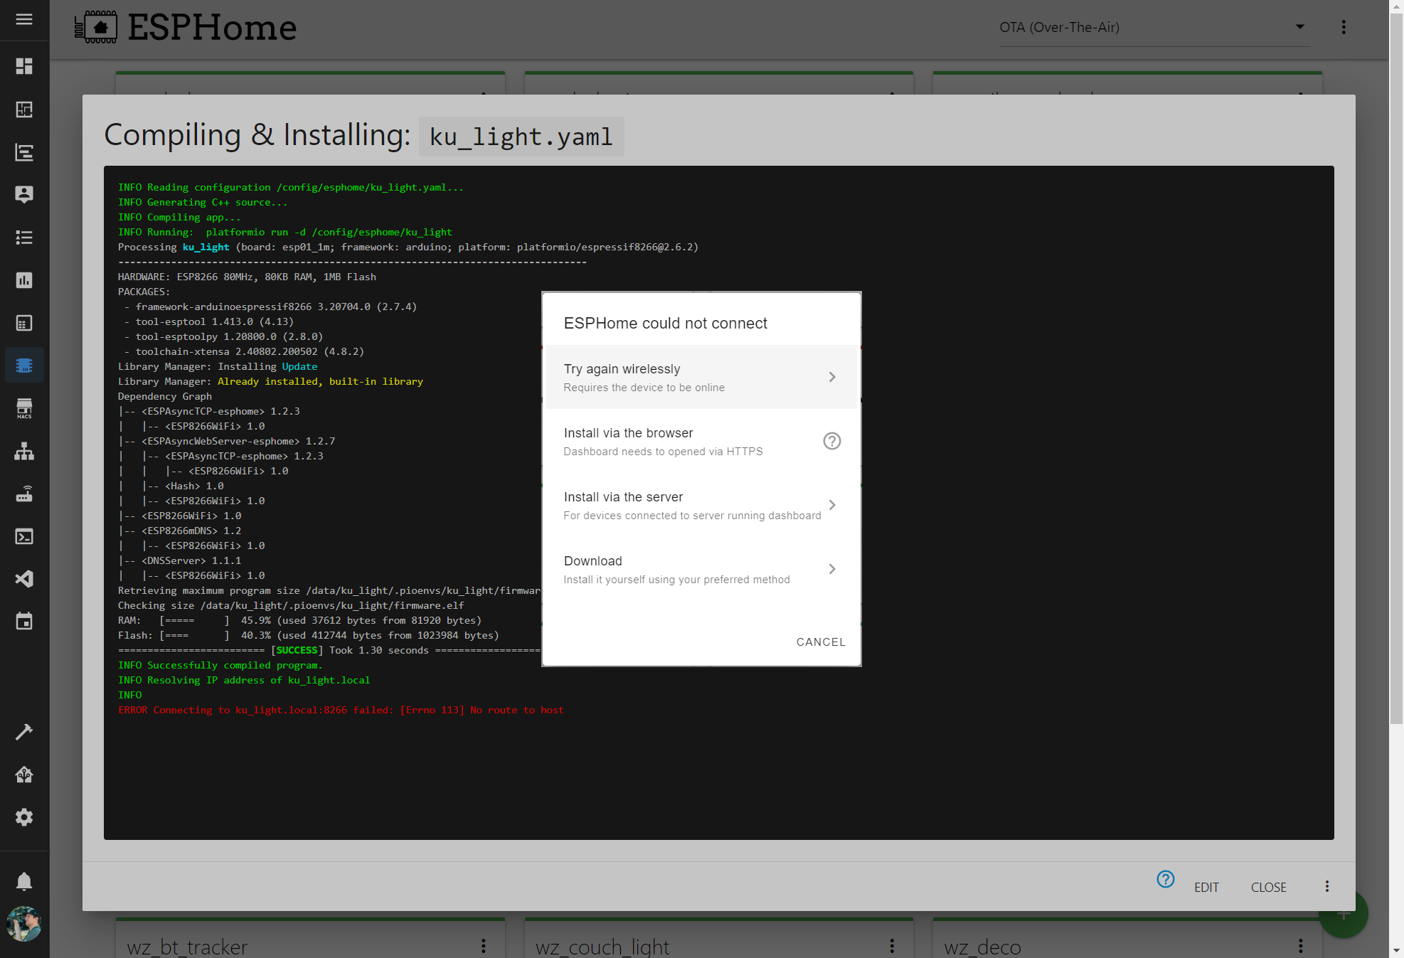
Task: Click help icon for Install via the browser
Action: 832,441
